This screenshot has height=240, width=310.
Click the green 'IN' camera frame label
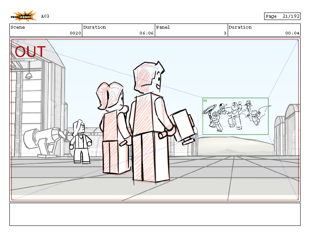tap(205, 101)
